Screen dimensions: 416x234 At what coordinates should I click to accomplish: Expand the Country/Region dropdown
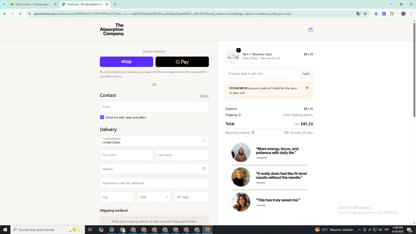[x=154, y=141]
